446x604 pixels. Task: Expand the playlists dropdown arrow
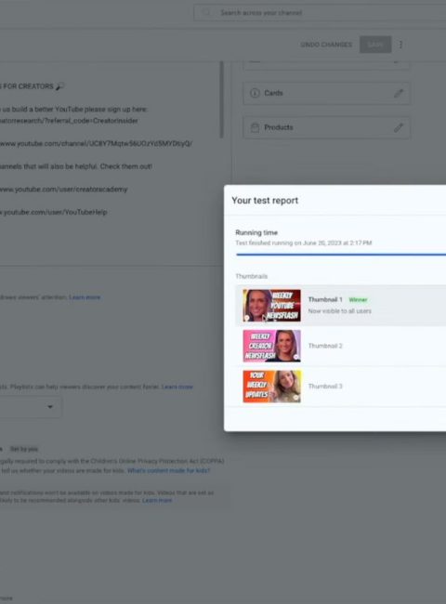pos(50,407)
